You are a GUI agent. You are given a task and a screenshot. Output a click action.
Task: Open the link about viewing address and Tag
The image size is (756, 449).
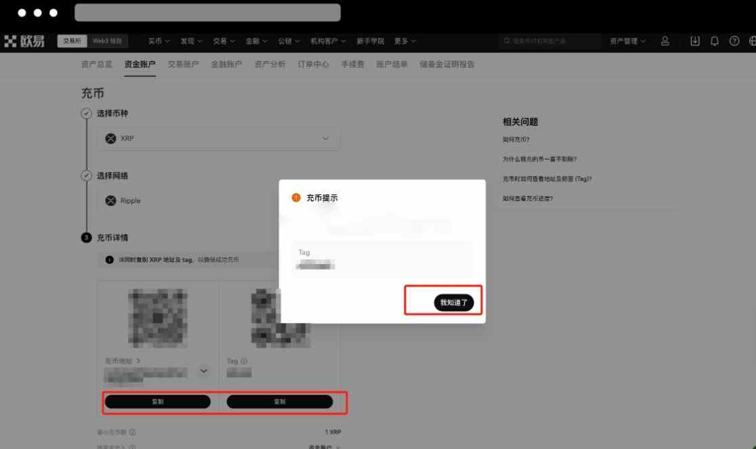click(x=547, y=179)
